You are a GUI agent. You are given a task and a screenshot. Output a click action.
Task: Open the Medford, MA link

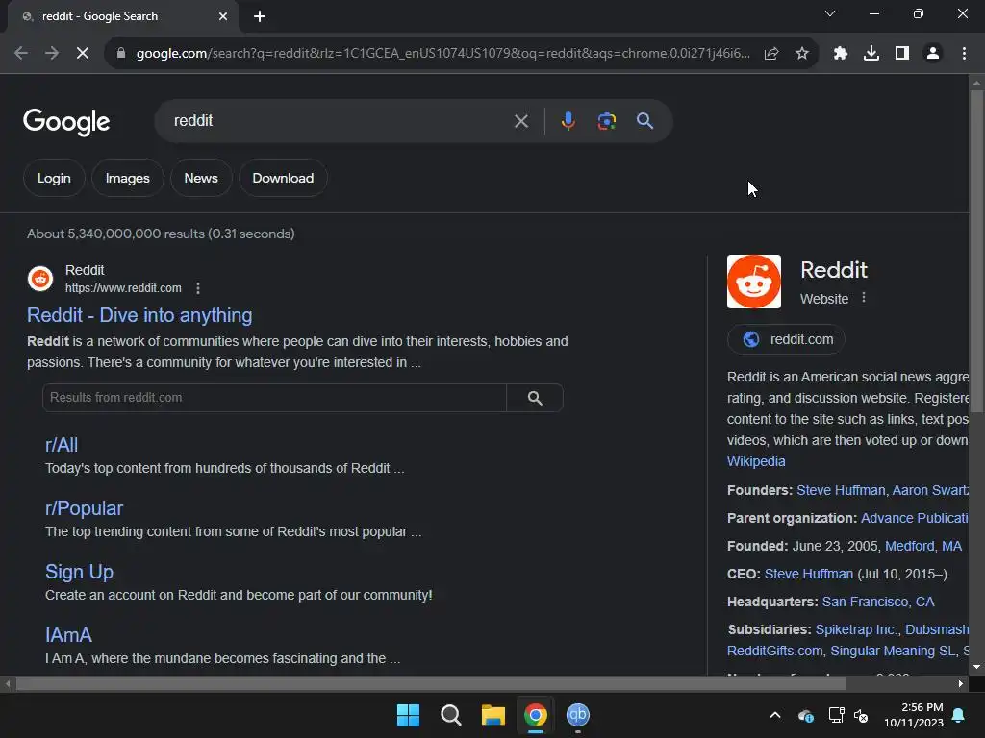coord(922,546)
